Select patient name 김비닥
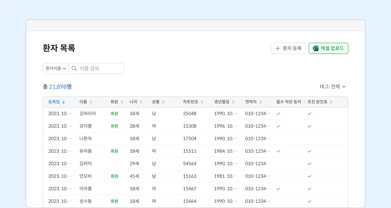 coord(85,163)
